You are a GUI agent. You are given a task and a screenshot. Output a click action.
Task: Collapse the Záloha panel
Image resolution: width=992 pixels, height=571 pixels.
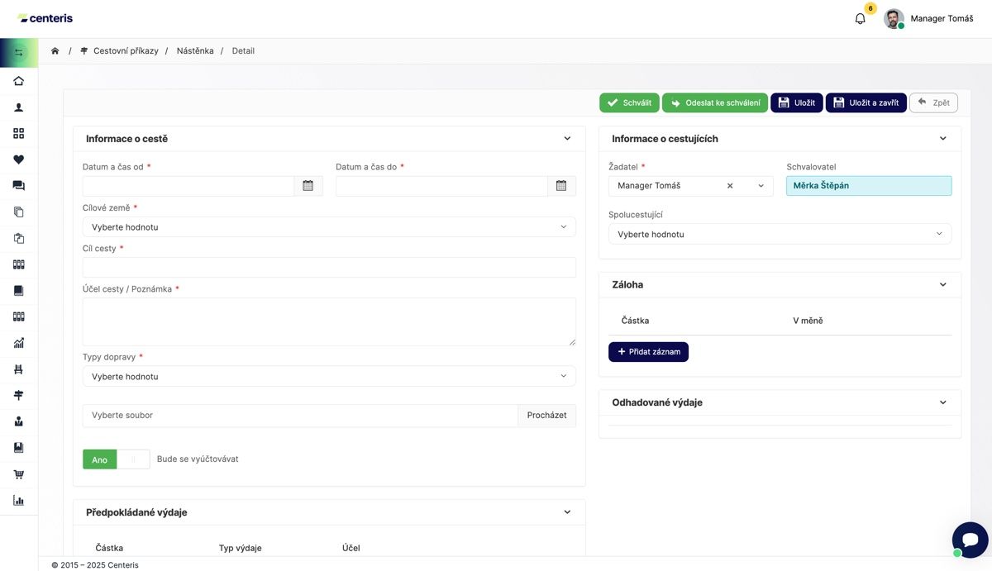(943, 284)
